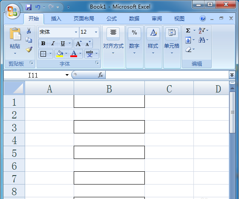Increase font size with large A
Image resolution: width=239 pixels, height=199 pixels.
[x=79, y=43]
